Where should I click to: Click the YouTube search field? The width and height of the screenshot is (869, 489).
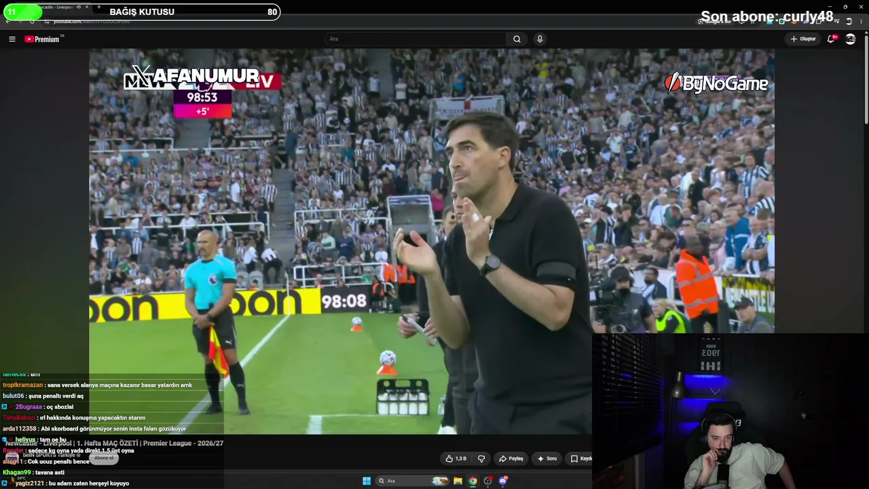coord(415,39)
